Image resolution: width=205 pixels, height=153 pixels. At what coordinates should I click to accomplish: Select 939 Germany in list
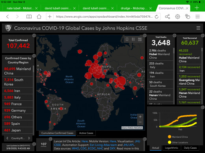coord(17,111)
